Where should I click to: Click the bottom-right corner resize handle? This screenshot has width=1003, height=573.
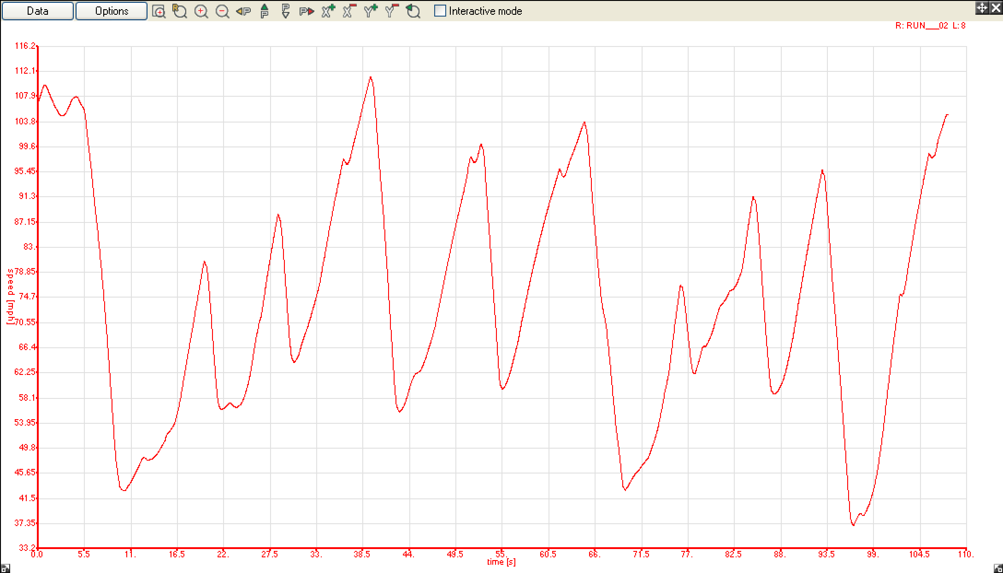998,568
